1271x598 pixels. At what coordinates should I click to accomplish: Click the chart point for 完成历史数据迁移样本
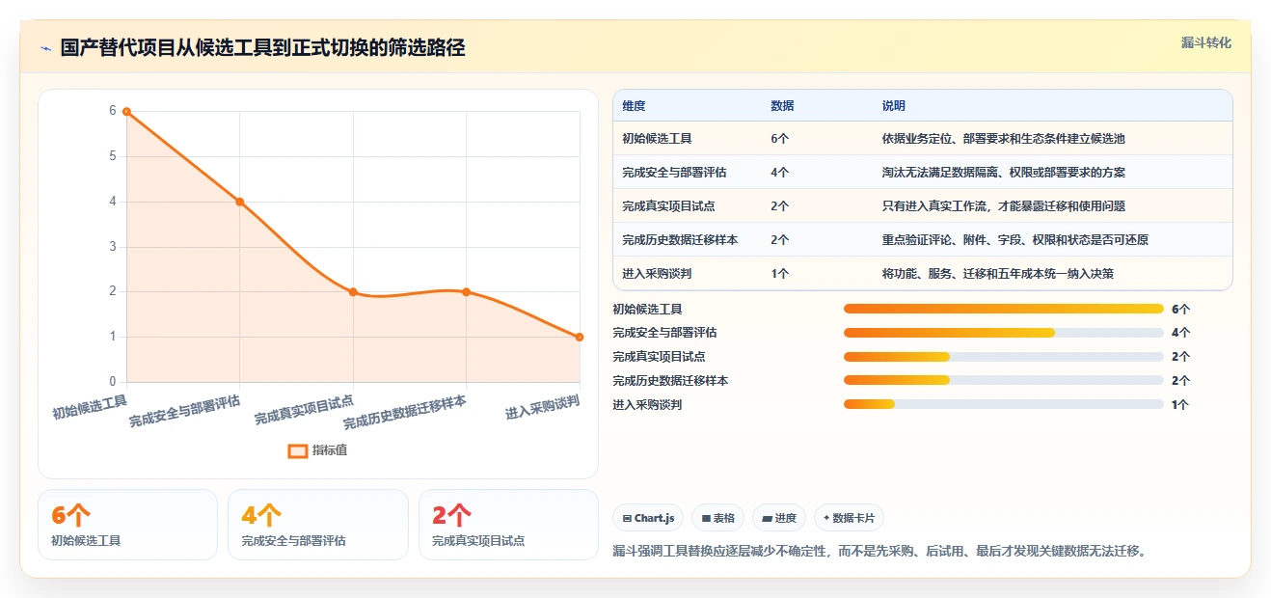467,292
